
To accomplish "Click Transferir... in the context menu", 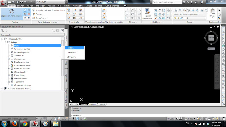I will (73, 53).
